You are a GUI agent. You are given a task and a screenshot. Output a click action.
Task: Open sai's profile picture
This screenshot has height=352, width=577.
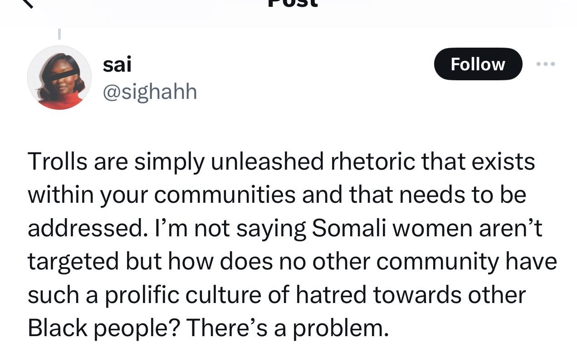(59, 78)
